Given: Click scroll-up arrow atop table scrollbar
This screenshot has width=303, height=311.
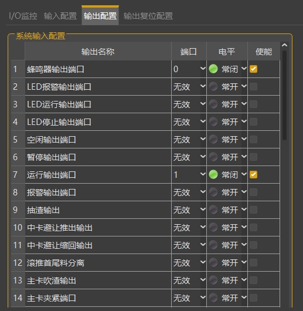Looking at the screenshot, I should point(284,45).
